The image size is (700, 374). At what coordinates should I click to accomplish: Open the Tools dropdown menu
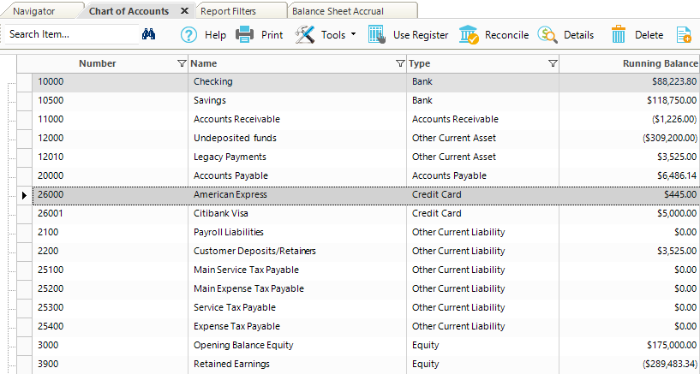click(x=326, y=35)
